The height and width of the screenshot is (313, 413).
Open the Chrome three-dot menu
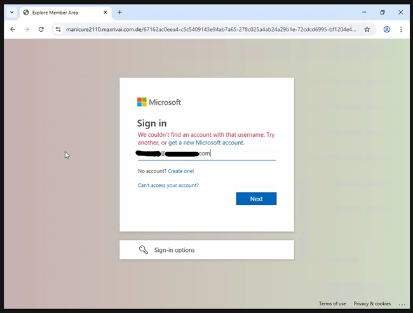tap(401, 29)
